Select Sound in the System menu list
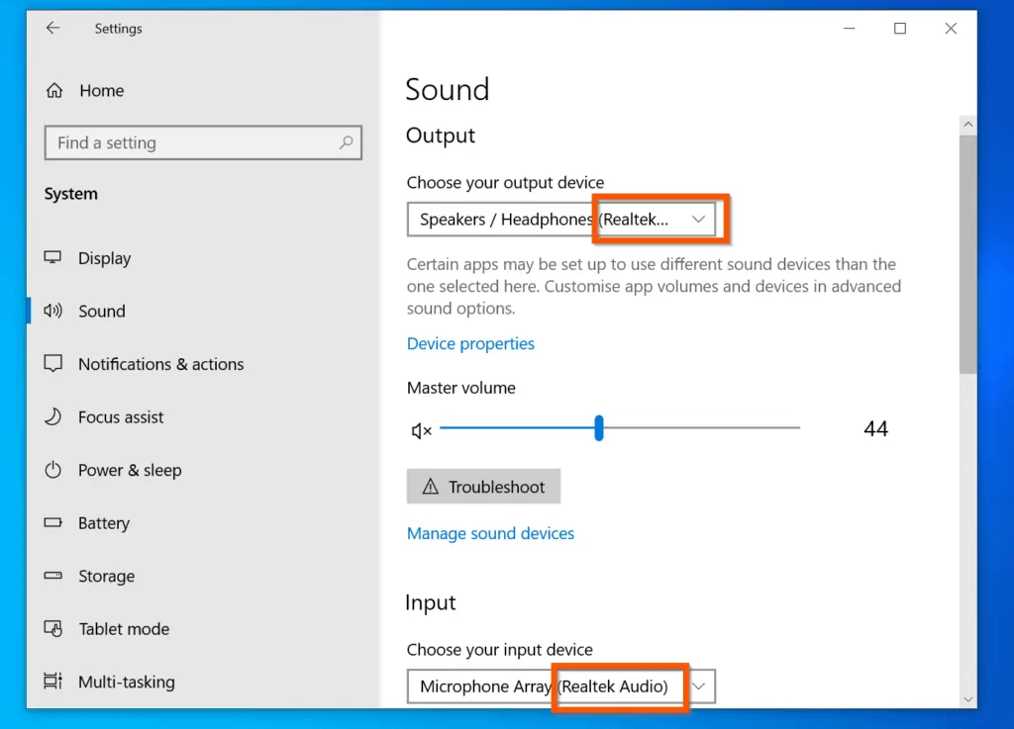The width and height of the screenshot is (1014, 729). [101, 311]
